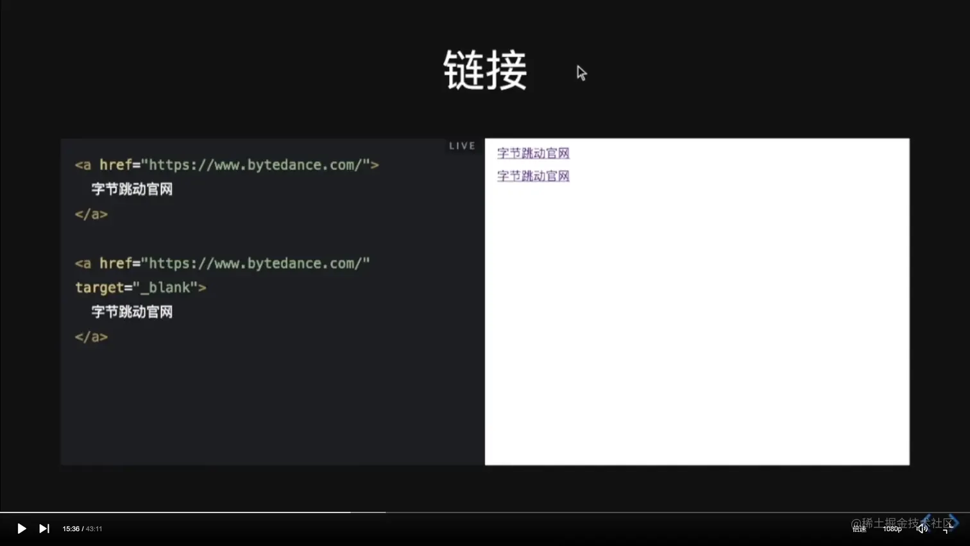Click the LIVE indicator on the code panel
Screen dimensions: 970x546
click(x=461, y=145)
